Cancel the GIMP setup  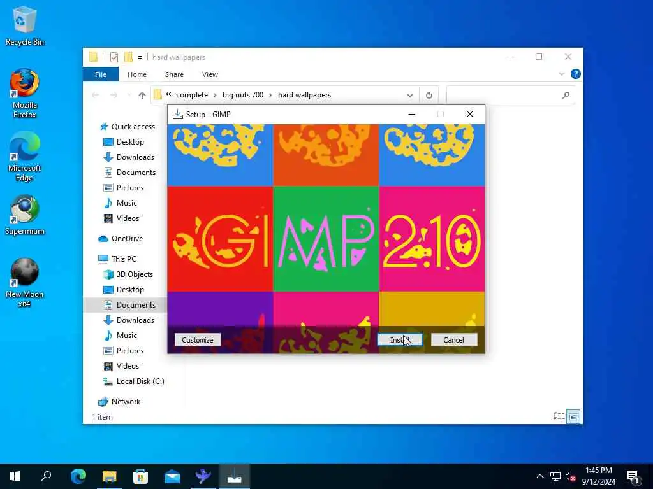(x=453, y=340)
